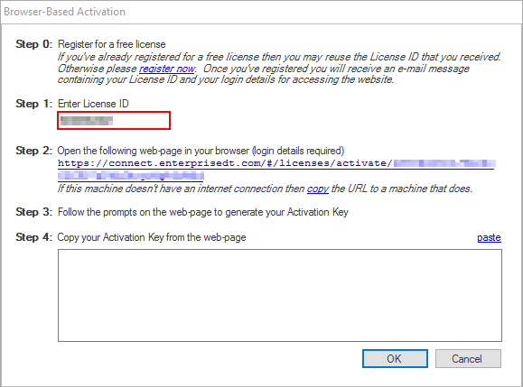Click "Open the following web-page in your browser" text

[153, 151]
